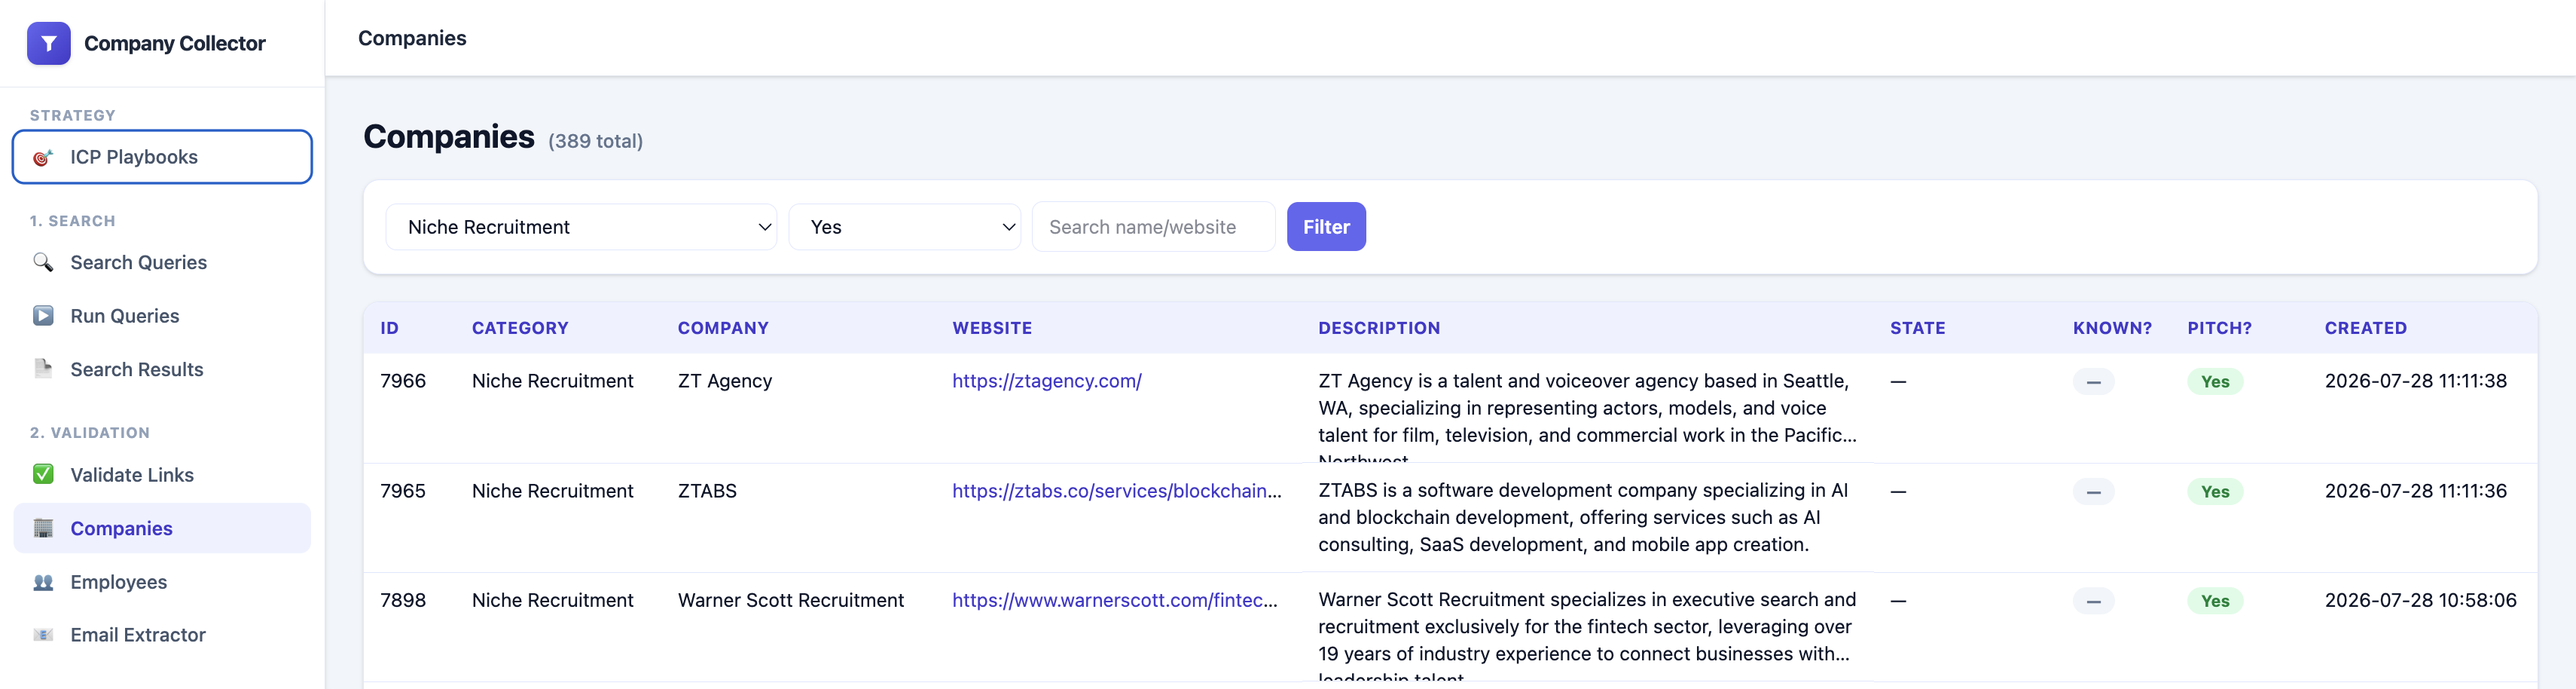2576x689 pixels.
Task: Click the WEBSITE column header
Action: click(992, 329)
